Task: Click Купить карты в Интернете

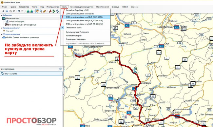Action: coord(85,32)
